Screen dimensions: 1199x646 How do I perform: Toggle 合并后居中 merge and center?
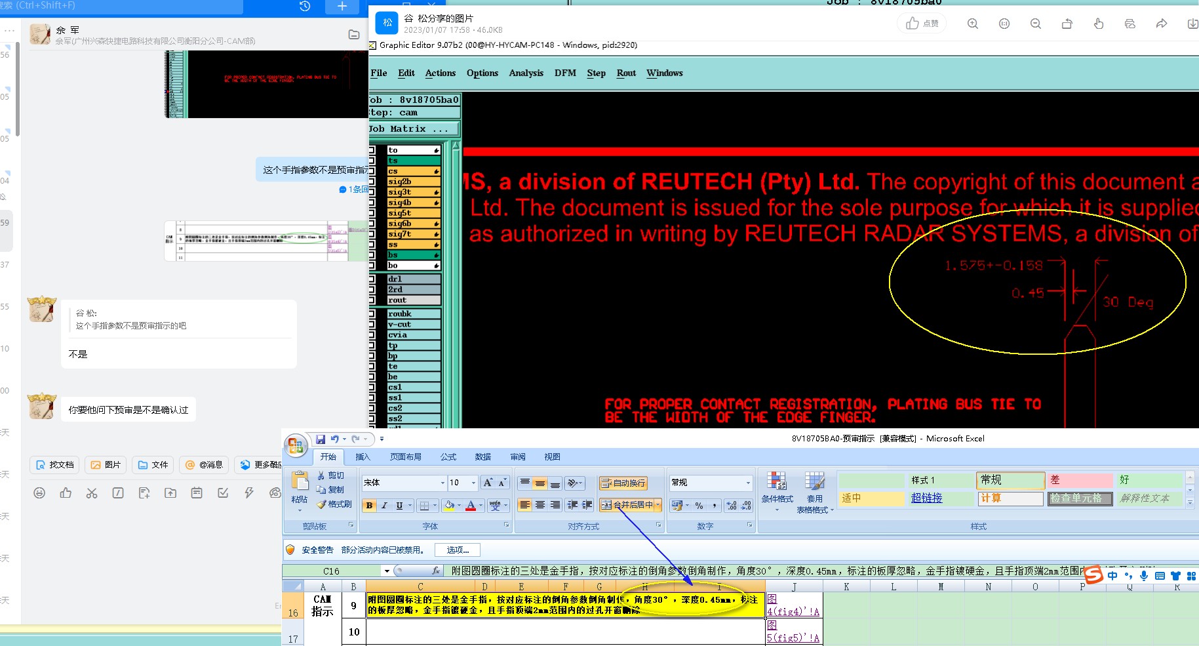coord(627,505)
